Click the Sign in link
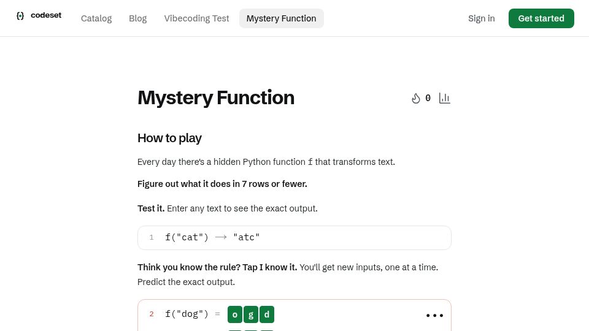This screenshot has height=331, width=589. click(481, 18)
